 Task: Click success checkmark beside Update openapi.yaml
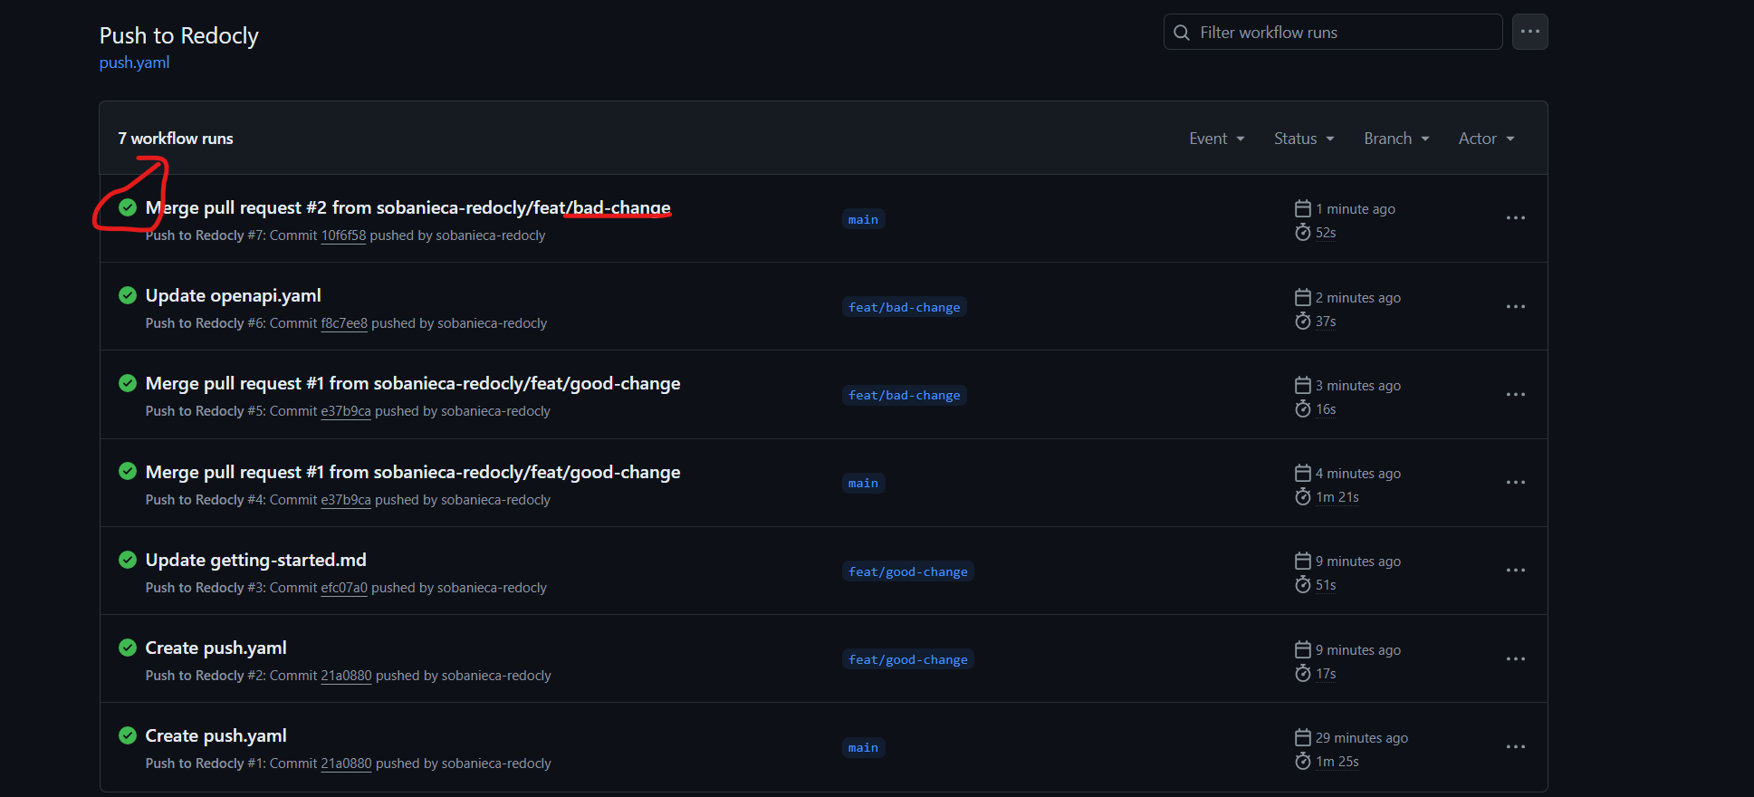point(128,295)
